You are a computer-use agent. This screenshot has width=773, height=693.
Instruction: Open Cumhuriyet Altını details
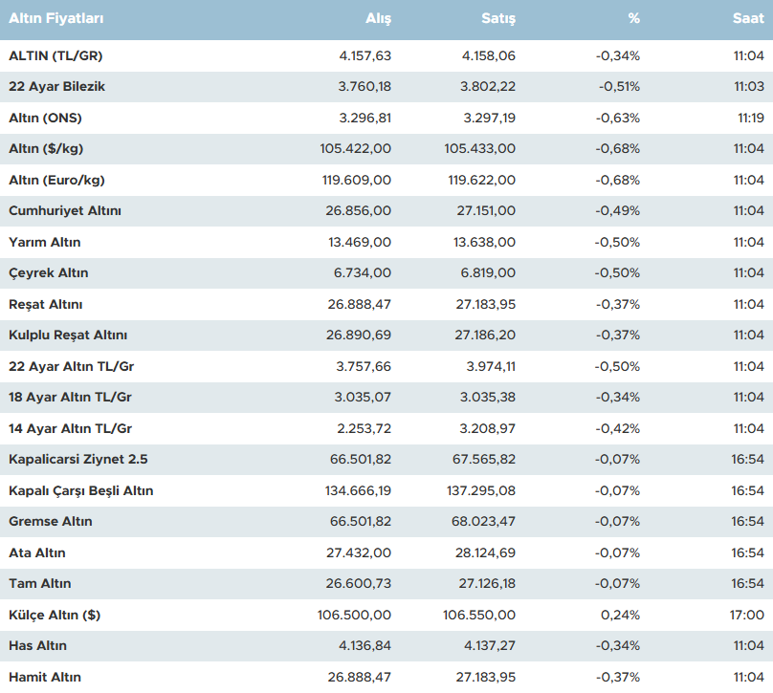tap(65, 211)
